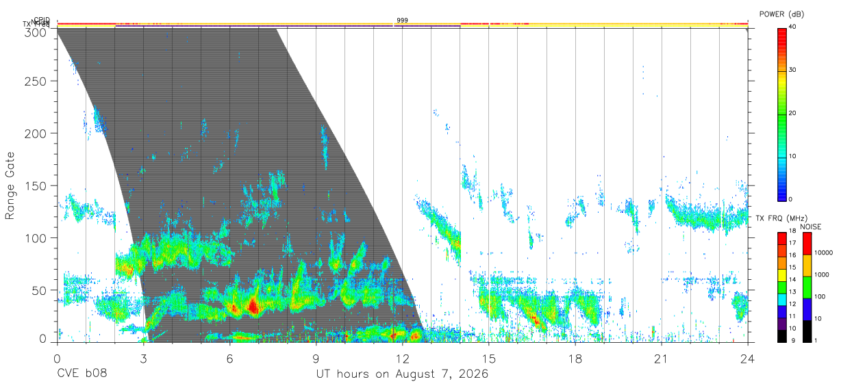Click the '40' tick on POWER scale
Viewport: 841px width, 388px height.
pyautogui.click(x=792, y=27)
